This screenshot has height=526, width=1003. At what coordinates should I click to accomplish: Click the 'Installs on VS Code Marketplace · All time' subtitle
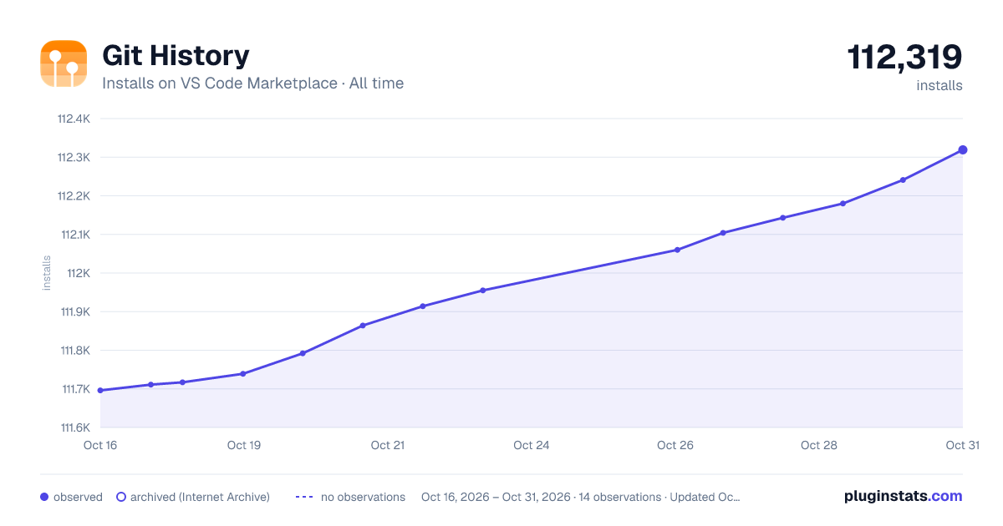pyautogui.click(x=252, y=83)
